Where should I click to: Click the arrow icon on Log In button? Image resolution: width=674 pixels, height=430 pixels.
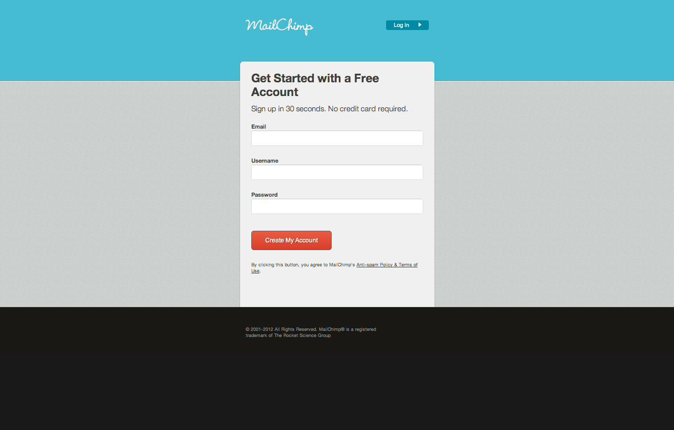click(x=420, y=25)
